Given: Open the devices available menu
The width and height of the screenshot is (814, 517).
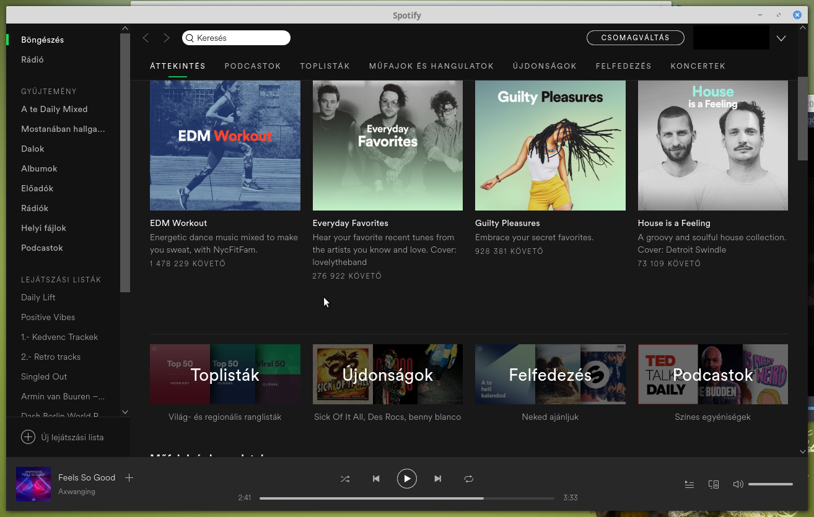Looking at the screenshot, I should (714, 484).
